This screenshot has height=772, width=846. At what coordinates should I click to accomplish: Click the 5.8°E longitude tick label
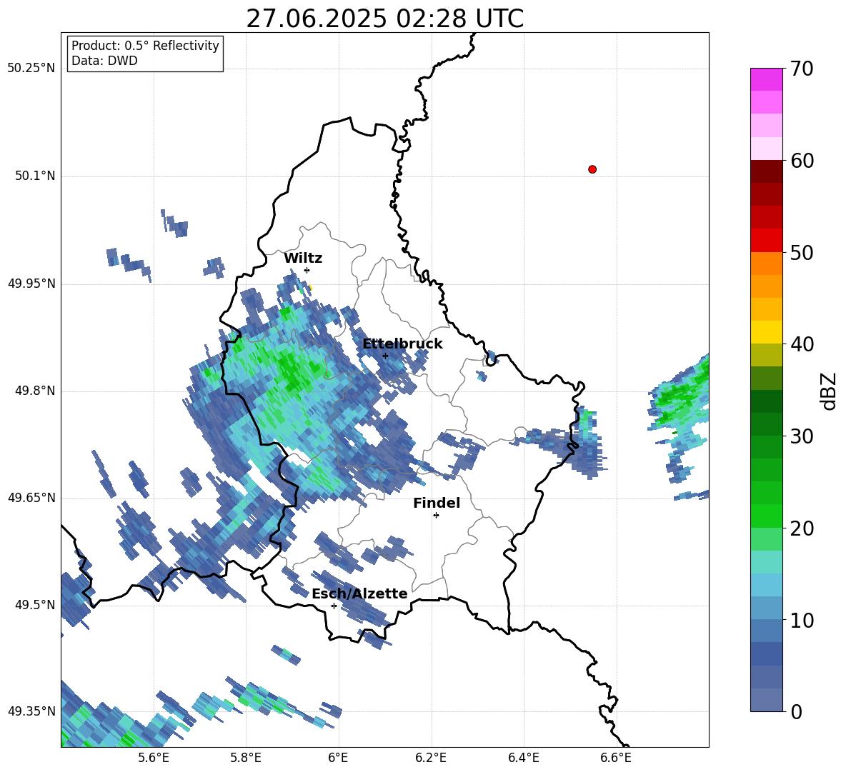(x=246, y=758)
